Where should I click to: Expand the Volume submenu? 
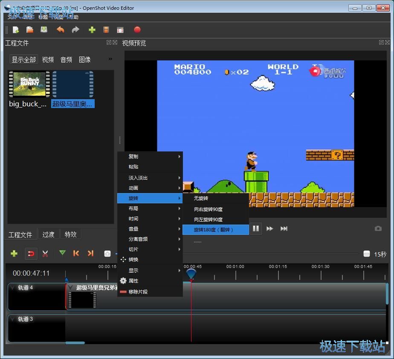(150, 229)
